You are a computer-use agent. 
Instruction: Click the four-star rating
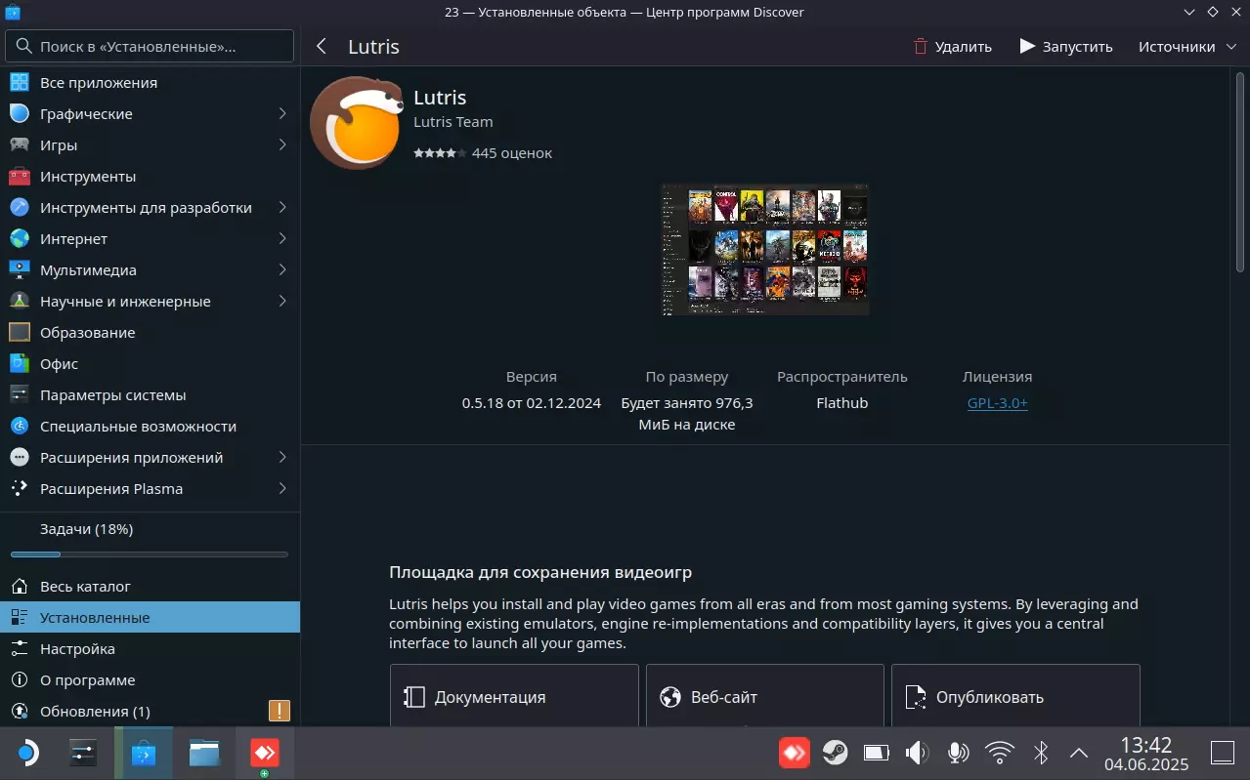point(438,153)
